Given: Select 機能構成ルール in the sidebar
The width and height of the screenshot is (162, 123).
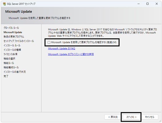Looking at the screenshot, I should (11, 67).
